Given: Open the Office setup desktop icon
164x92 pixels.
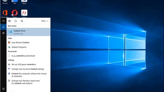Looking at the screenshot, I should tap(5, 14).
